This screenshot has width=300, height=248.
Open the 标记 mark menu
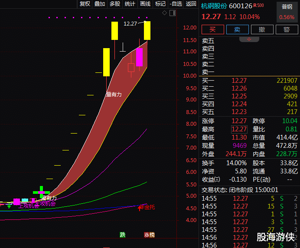click(160, 4)
